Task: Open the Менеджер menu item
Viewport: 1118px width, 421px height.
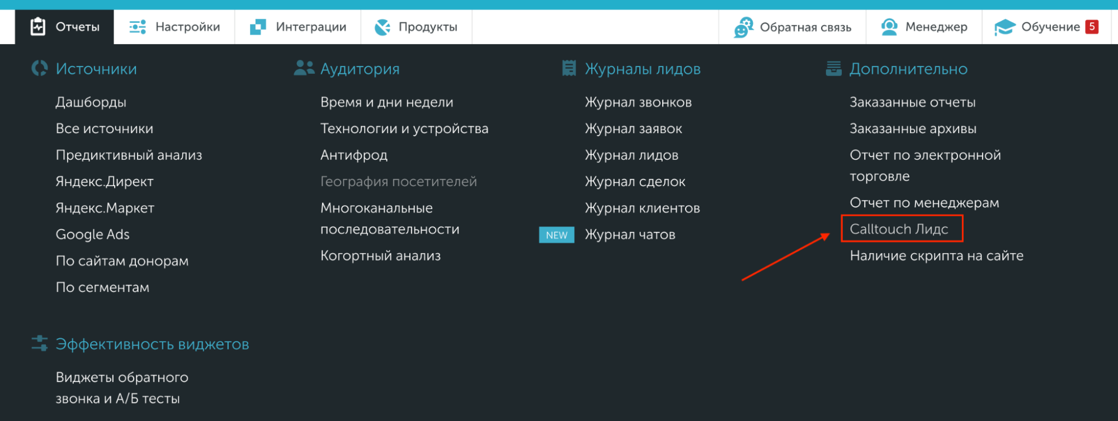Action: click(924, 27)
